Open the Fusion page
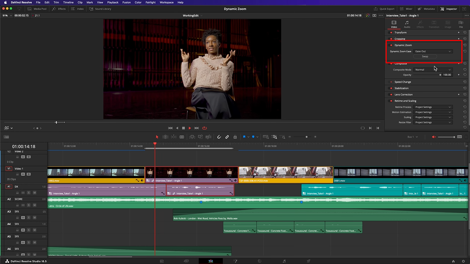This screenshot has width=470, height=264. (236, 261)
